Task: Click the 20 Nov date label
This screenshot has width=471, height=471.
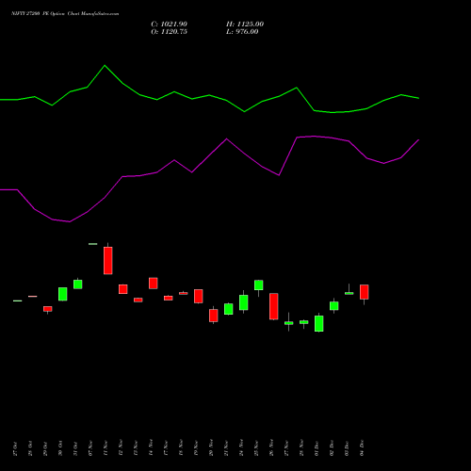Action: point(211,447)
